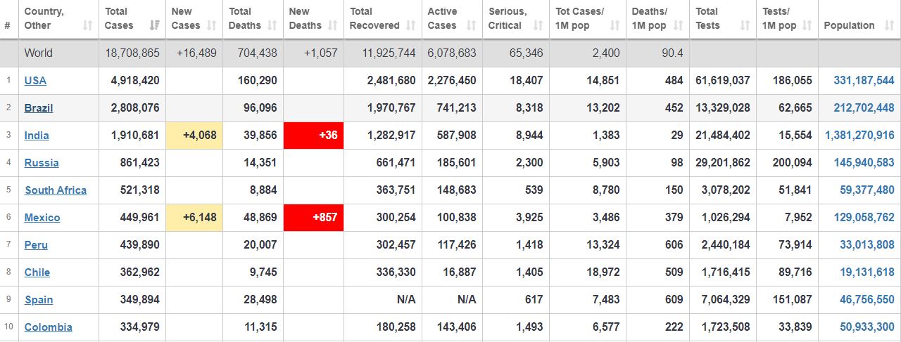Go to South Africa details
Viewport: 901px width, 342px height.
56,190
